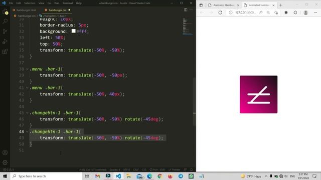
Task: Collapse the .changebtn-1 rule on line 48
Action: pos(27,131)
